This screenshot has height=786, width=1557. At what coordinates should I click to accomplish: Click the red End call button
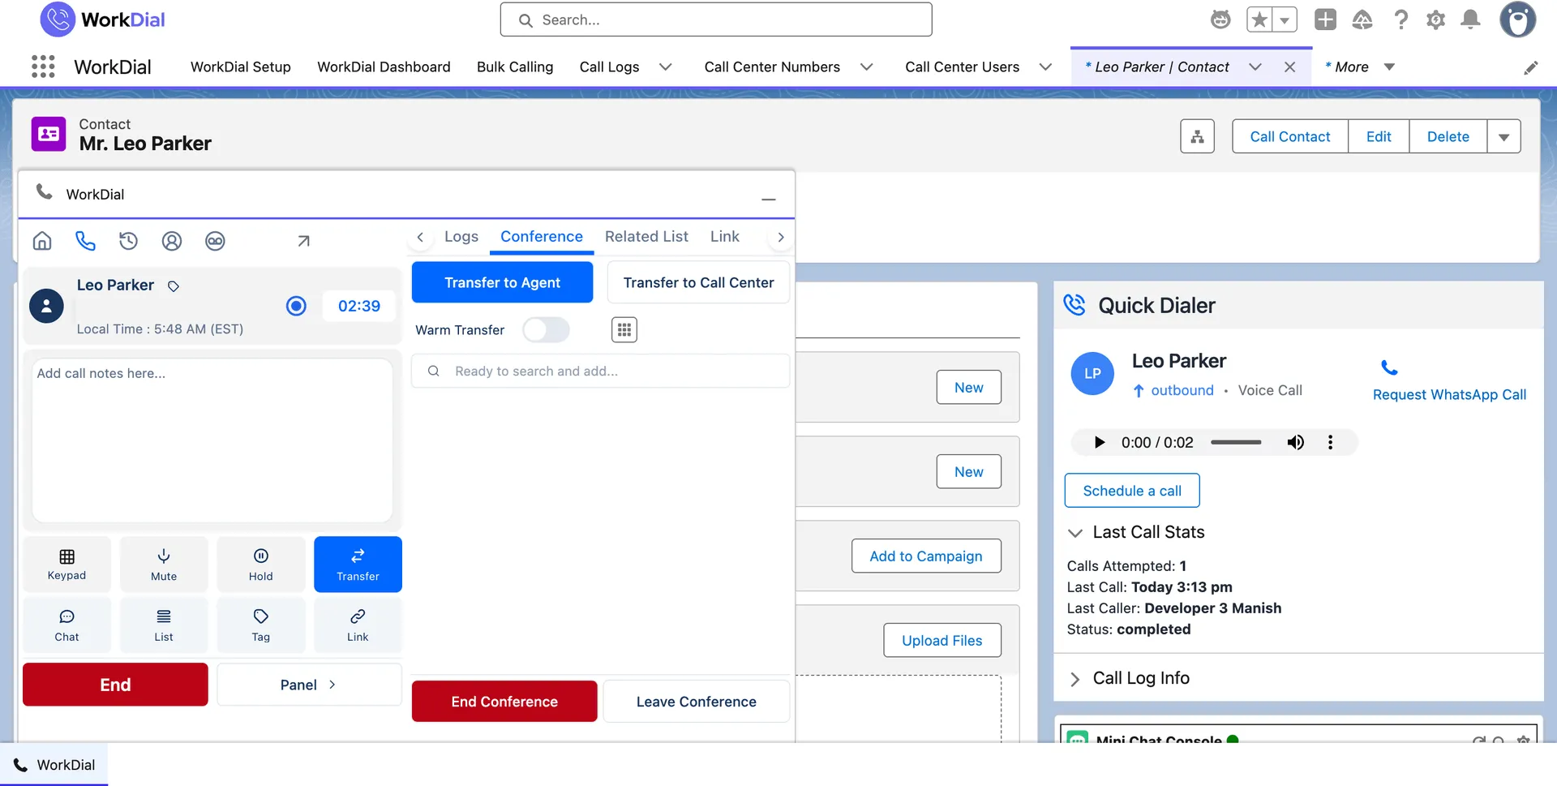click(x=115, y=685)
